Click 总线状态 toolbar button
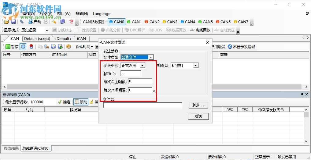The width and height of the screenshot is (311, 160). (x=62, y=30)
